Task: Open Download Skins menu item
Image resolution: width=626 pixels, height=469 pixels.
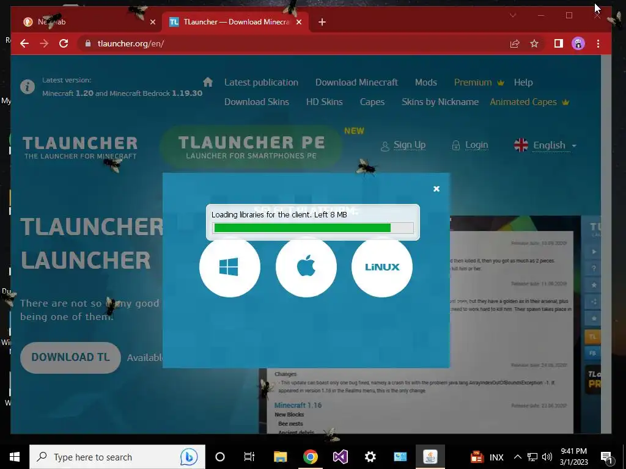Action: [256, 102]
